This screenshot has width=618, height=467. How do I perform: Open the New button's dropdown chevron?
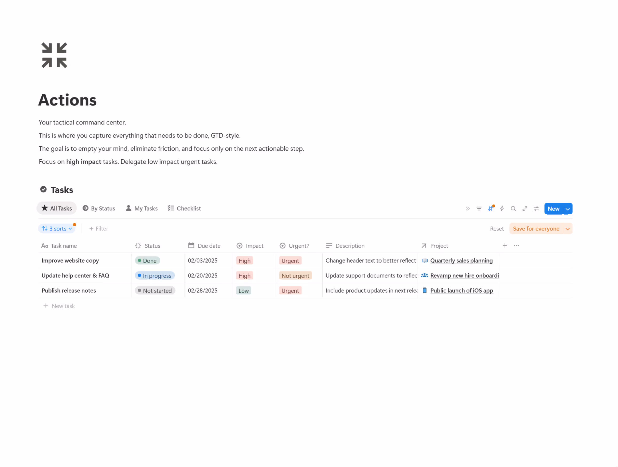point(568,208)
